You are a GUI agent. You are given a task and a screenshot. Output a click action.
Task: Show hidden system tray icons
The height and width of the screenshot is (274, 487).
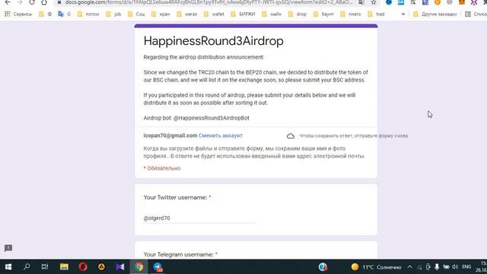pos(410,267)
